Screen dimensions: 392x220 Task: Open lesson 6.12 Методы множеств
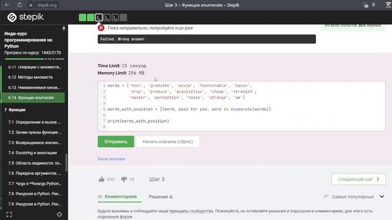pos(30,77)
